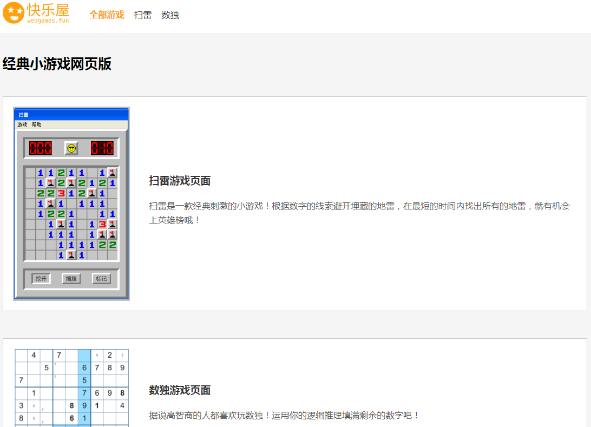Open the 扫雷游戏页面 title link
Image resolution: width=591 pixels, height=427 pixels.
click(x=180, y=181)
